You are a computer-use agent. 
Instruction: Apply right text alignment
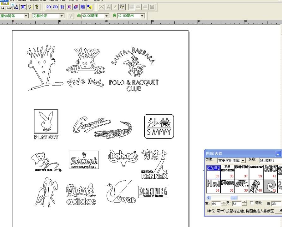(x=145, y=7)
